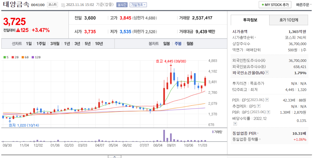Click help icon under 배당수익률
This screenshot has height=158, width=313.
point(235,124)
